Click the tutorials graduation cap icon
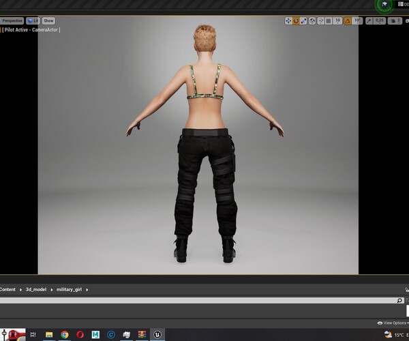 [x=384, y=4]
